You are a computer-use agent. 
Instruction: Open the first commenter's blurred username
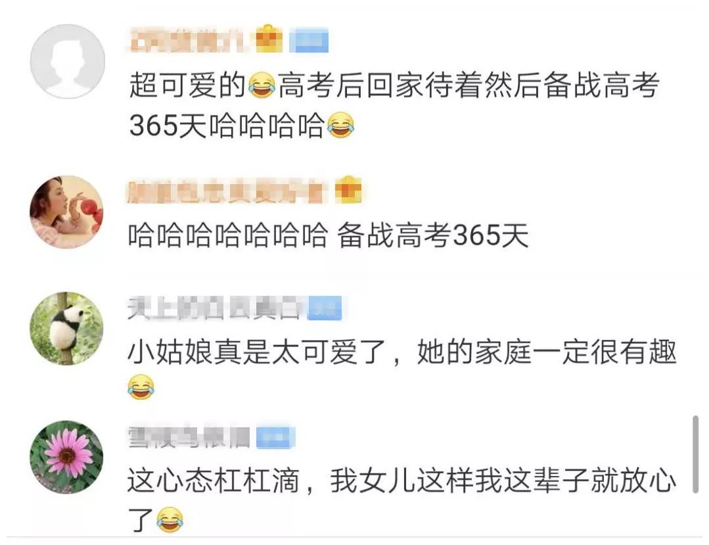(189, 41)
